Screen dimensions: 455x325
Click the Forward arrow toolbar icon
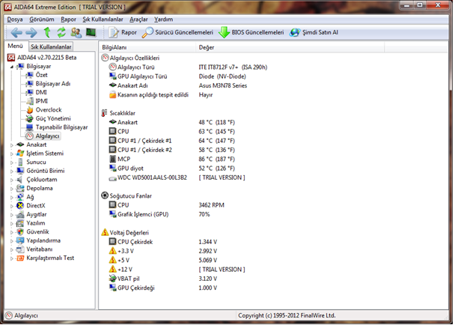(31, 32)
